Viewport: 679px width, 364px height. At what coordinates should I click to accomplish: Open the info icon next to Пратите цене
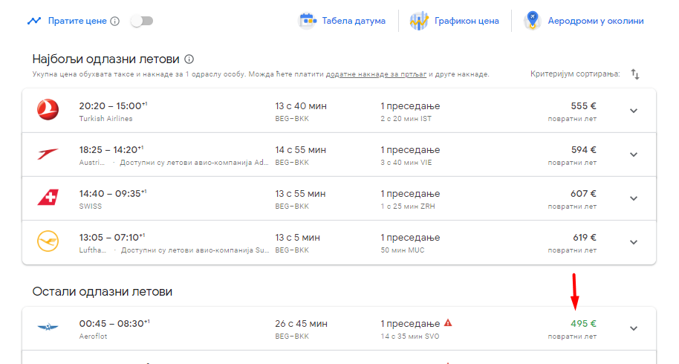[114, 22]
